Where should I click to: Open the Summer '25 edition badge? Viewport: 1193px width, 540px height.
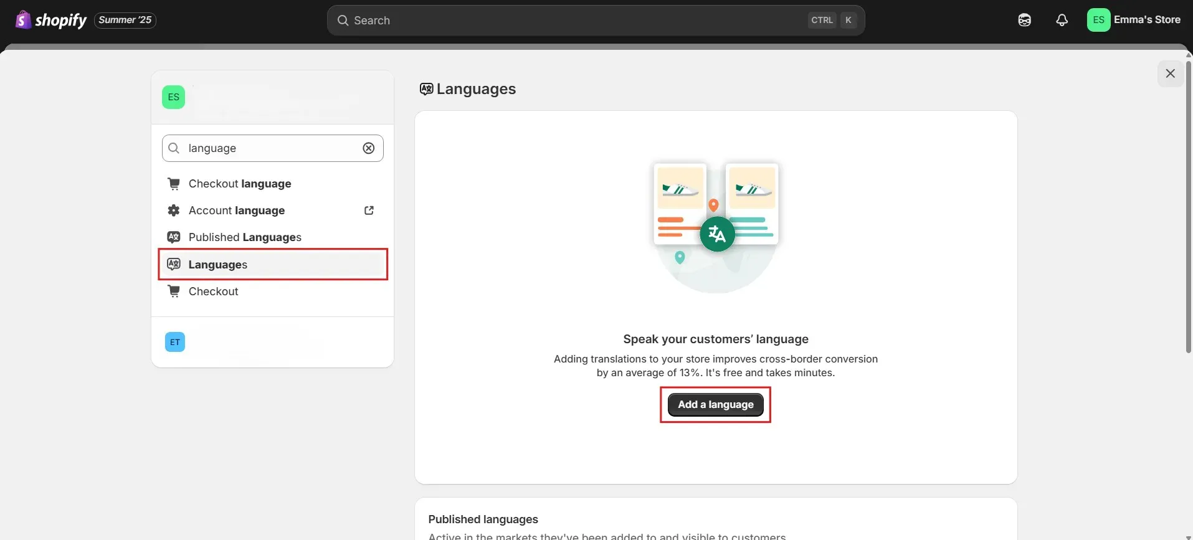125,20
